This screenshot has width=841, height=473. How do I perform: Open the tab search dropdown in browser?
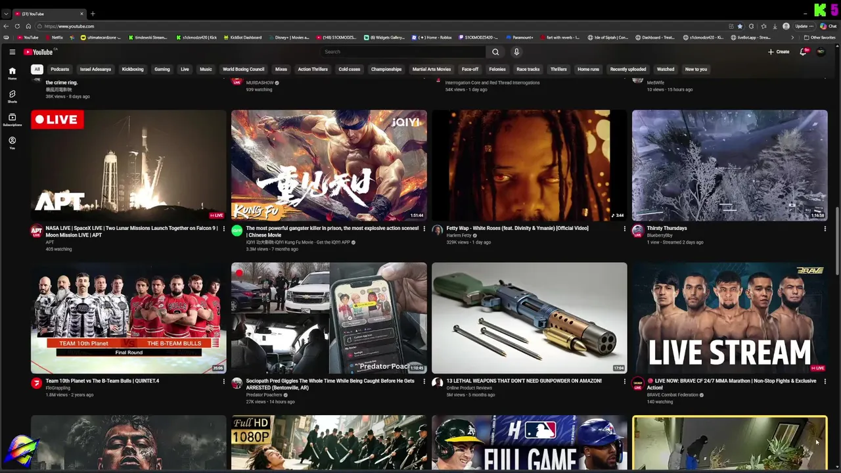tap(6, 13)
